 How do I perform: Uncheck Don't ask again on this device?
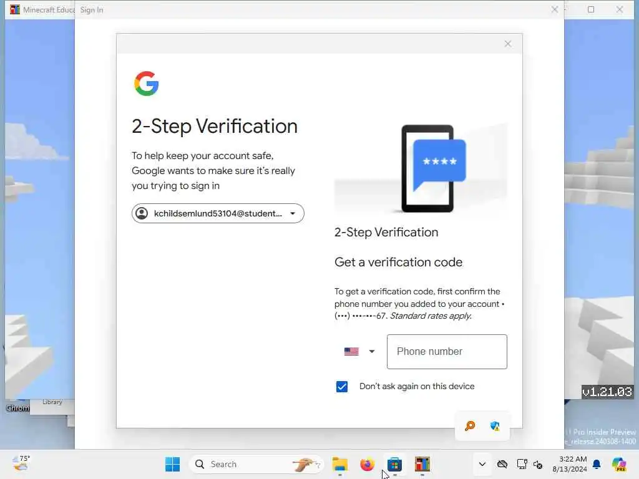(x=342, y=387)
